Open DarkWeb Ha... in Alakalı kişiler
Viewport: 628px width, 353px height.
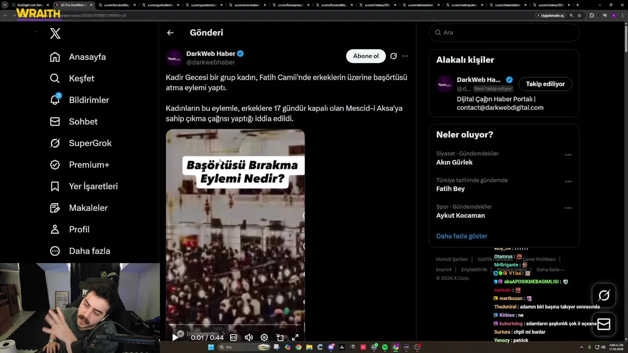click(478, 79)
